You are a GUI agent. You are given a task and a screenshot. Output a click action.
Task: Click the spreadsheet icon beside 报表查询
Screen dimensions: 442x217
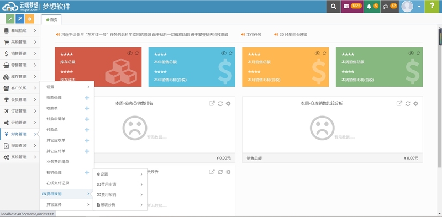click(x=6, y=146)
